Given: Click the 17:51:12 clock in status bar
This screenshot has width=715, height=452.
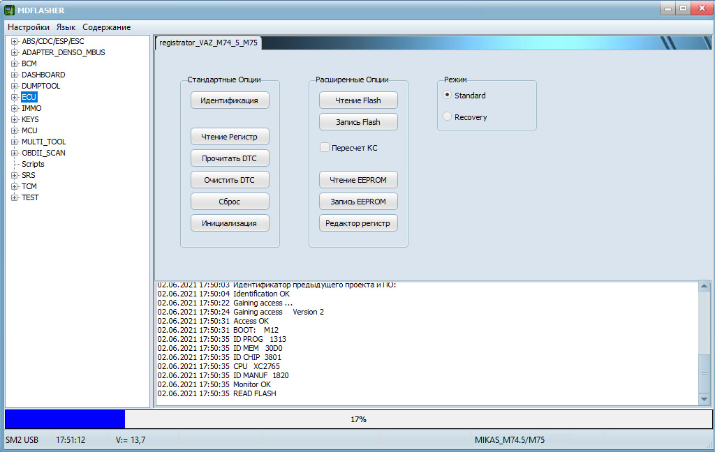Looking at the screenshot, I should pos(71,440).
